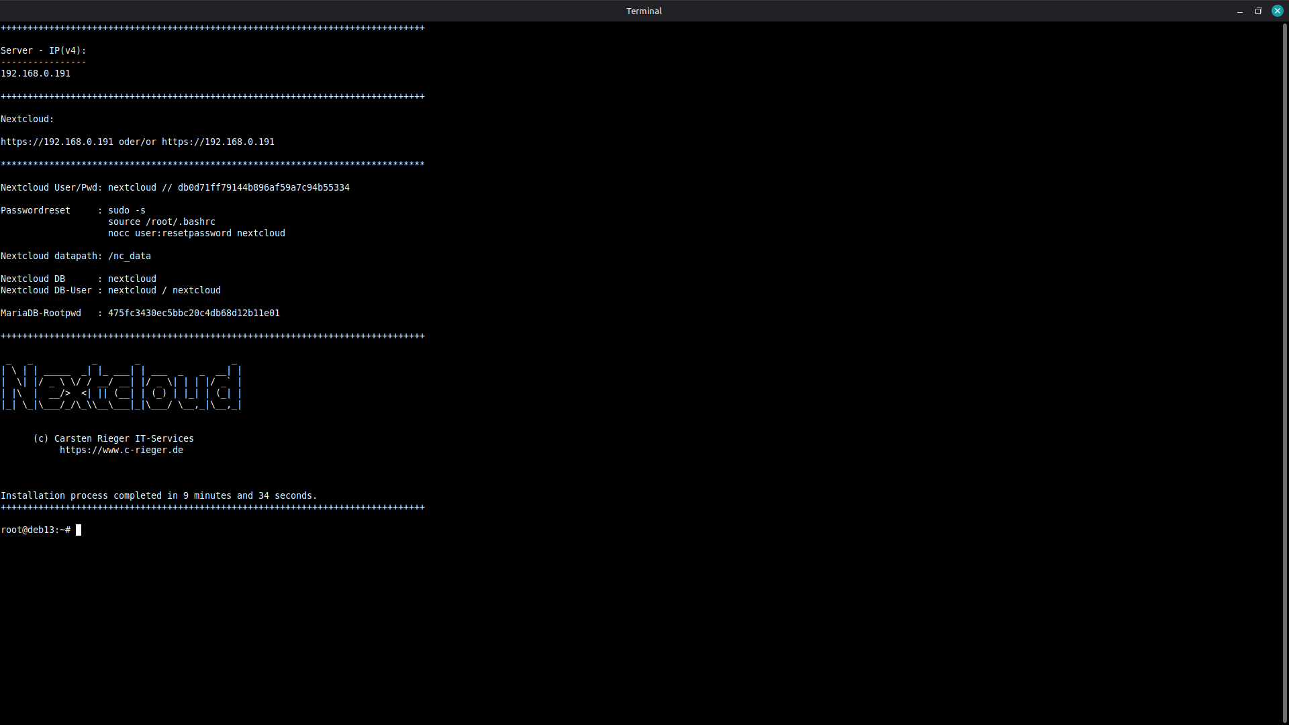Click the Terminal title bar text

[643, 11]
